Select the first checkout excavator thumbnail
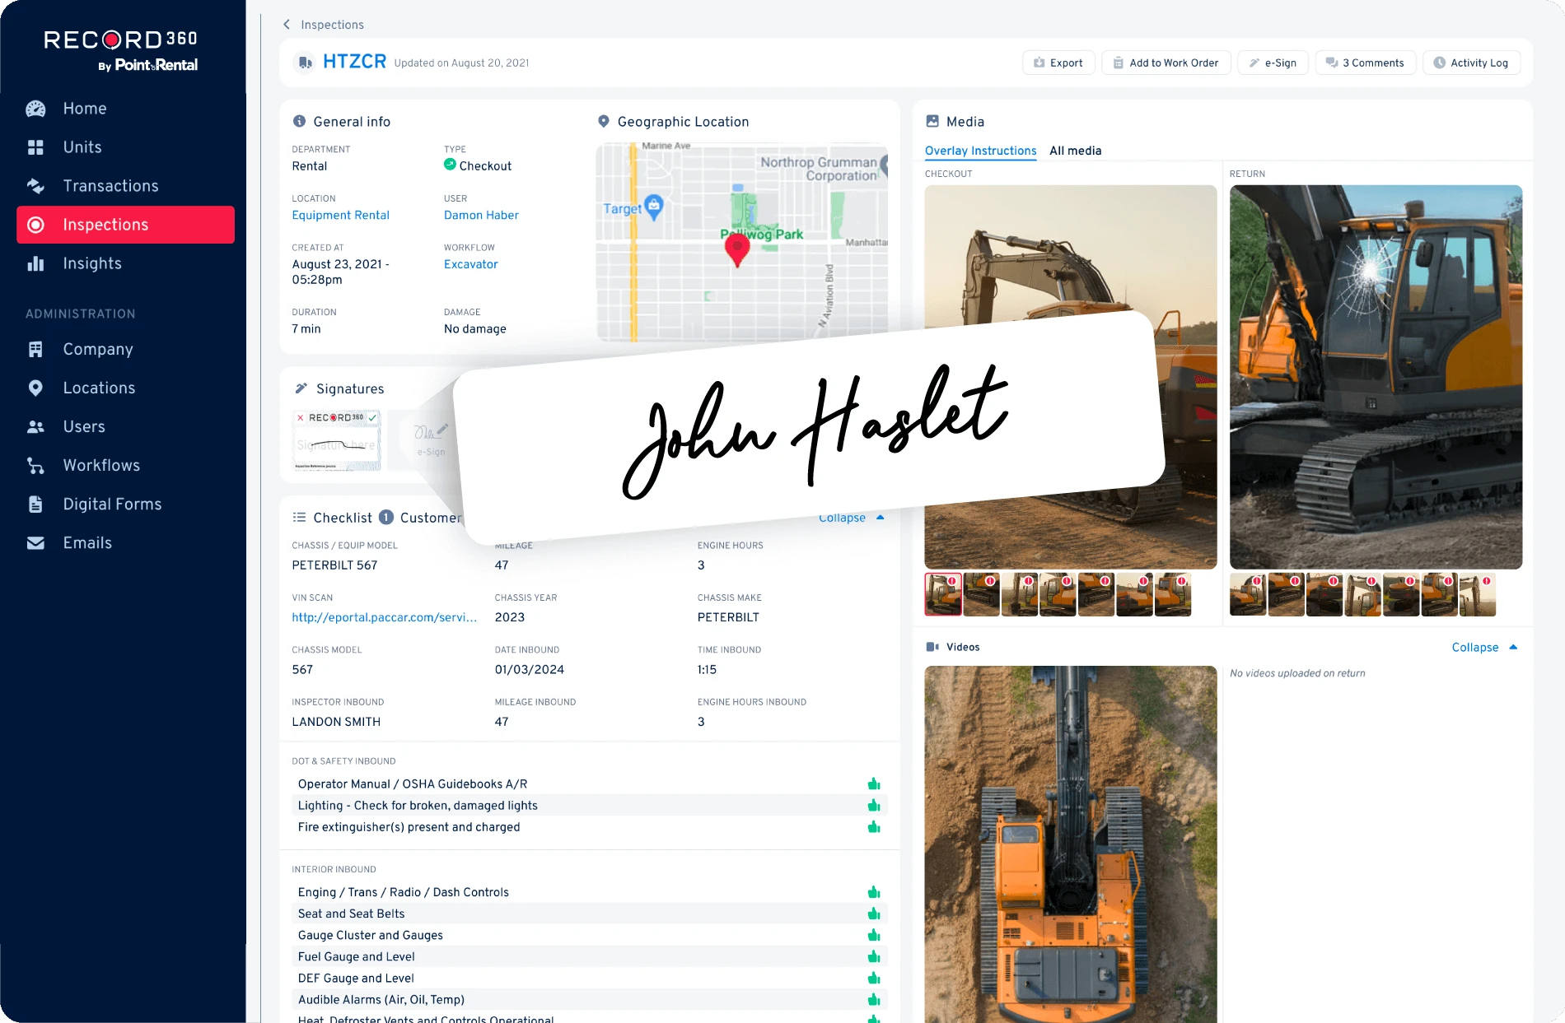 tap(943, 594)
